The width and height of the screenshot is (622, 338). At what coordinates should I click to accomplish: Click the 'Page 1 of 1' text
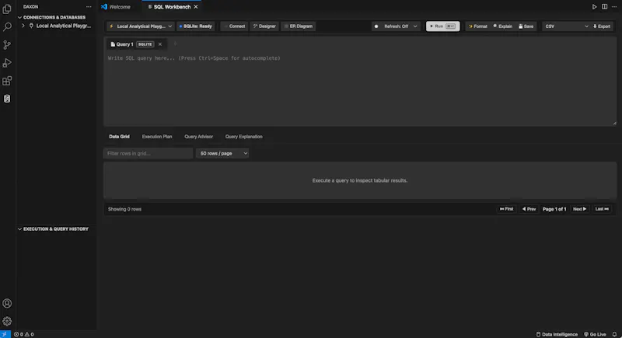pyautogui.click(x=554, y=209)
